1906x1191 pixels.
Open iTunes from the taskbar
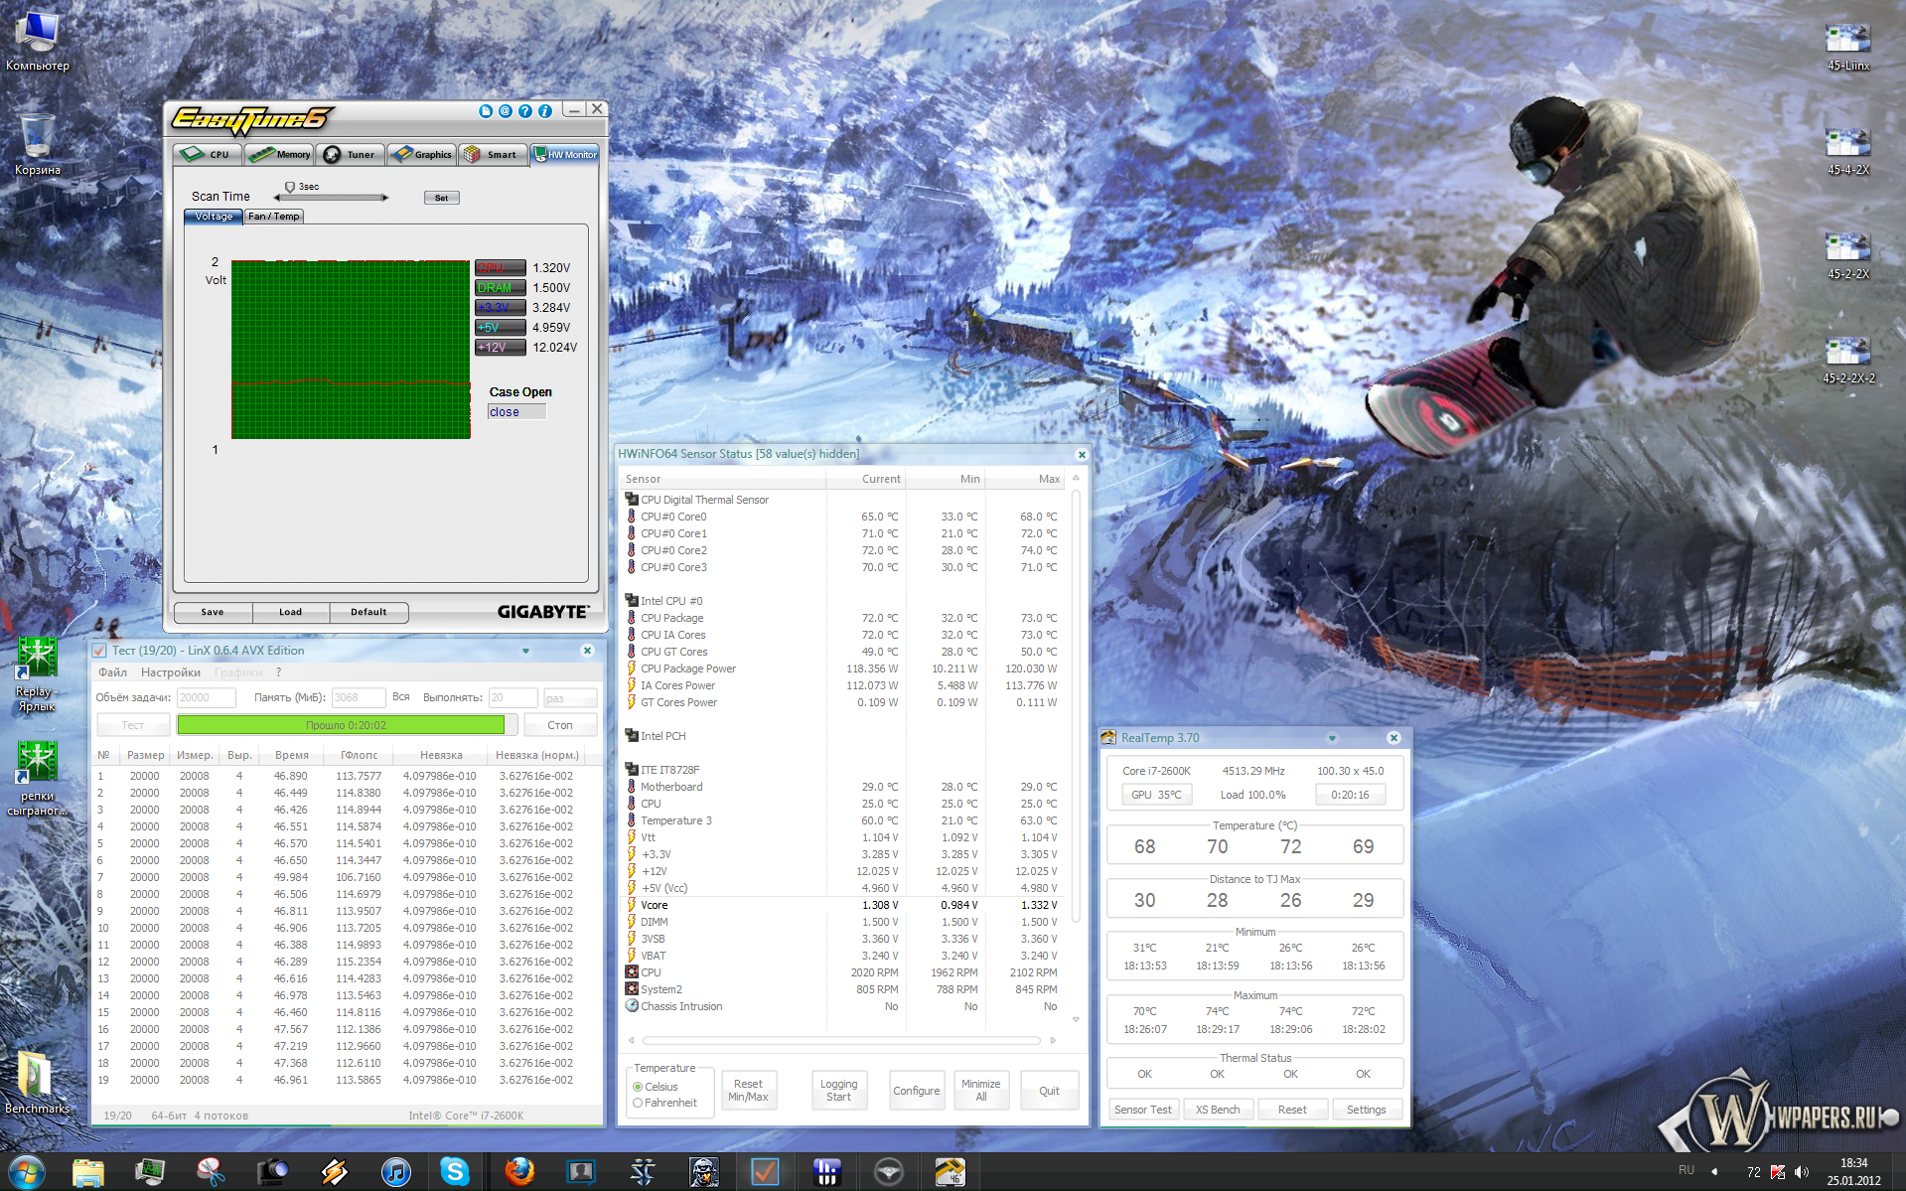395,1172
